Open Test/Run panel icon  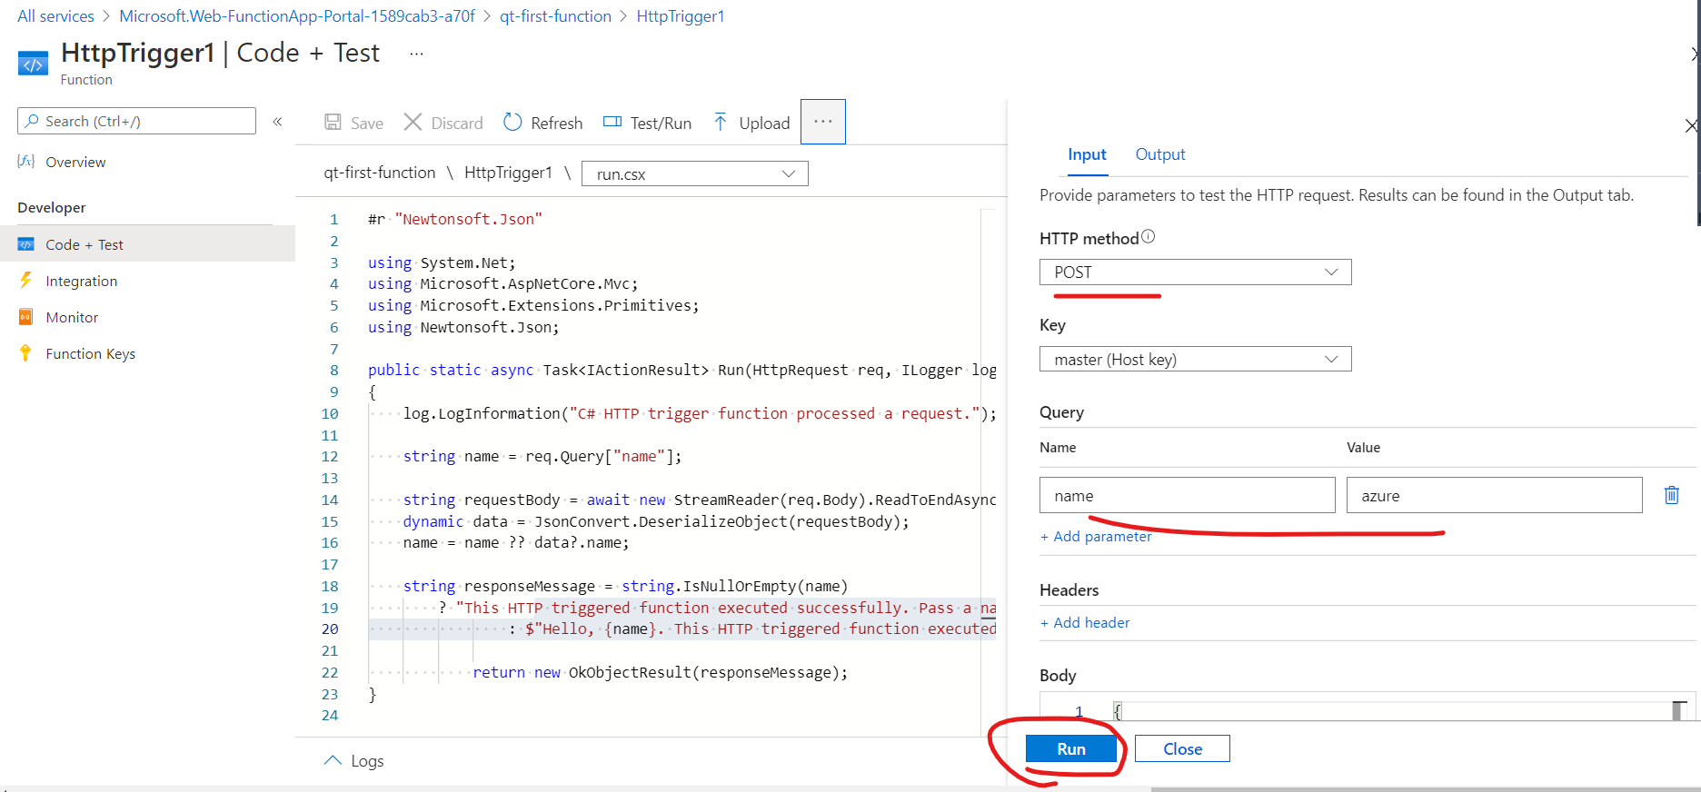coord(612,122)
